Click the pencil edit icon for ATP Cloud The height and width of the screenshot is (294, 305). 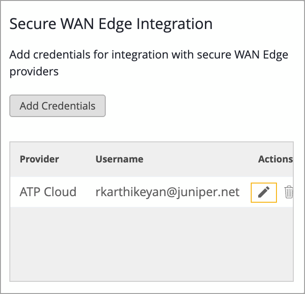(x=264, y=192)
